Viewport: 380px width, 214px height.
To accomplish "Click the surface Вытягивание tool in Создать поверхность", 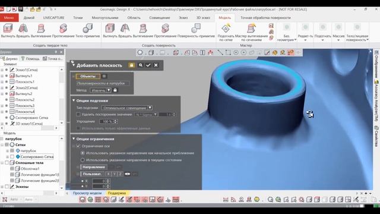I will 143,30.
